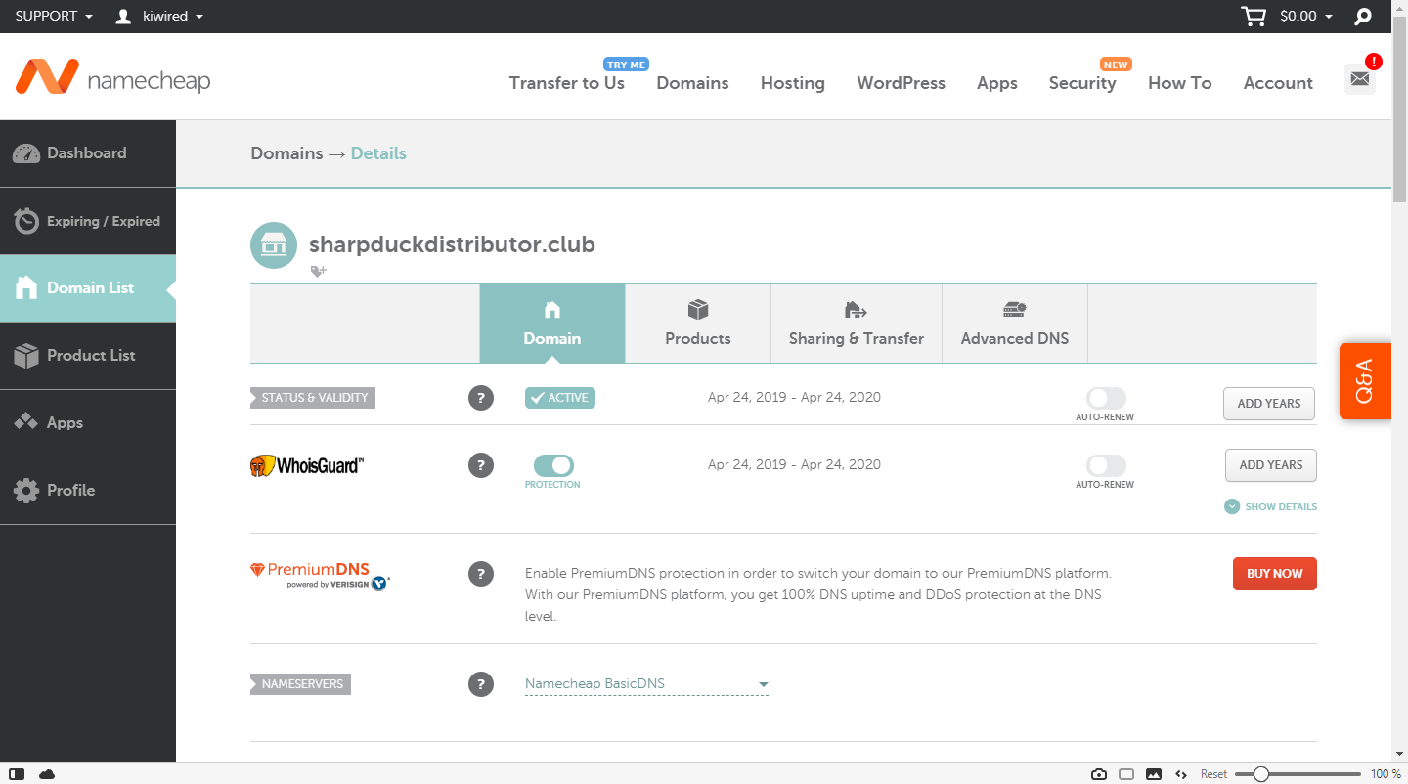Open the WordPress menu
Viewport: 1408px width, 784px height.
click(x=902, y=83)
